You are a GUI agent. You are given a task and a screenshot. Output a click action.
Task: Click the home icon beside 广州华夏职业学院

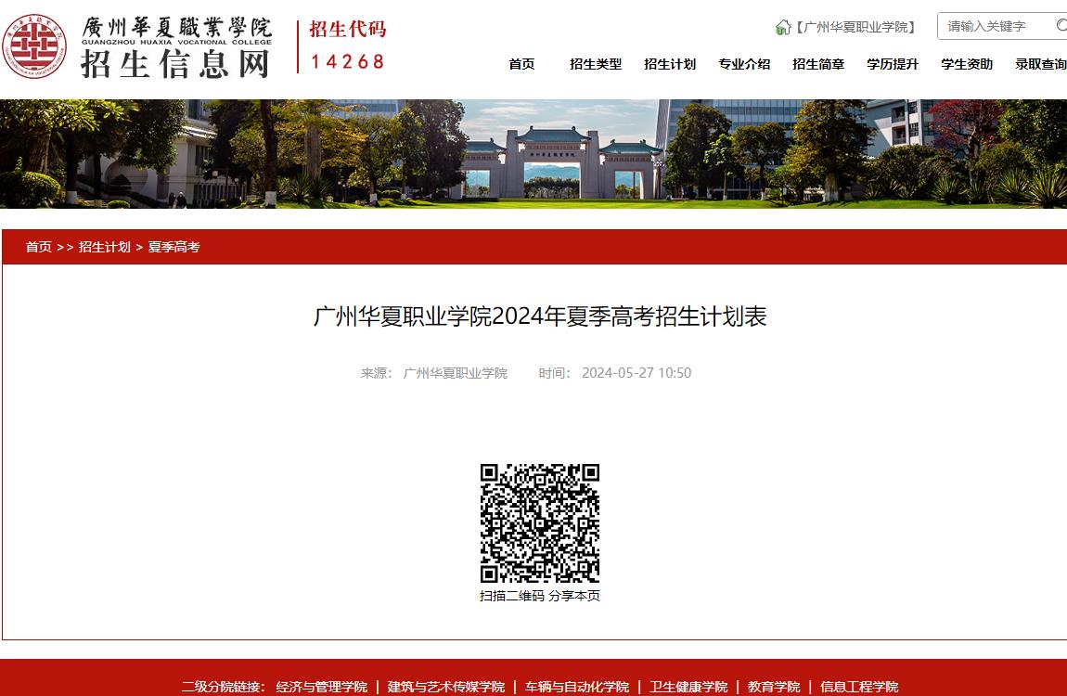783,27
